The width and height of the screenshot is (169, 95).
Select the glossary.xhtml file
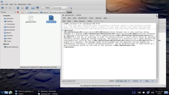(x=31, y=19)
